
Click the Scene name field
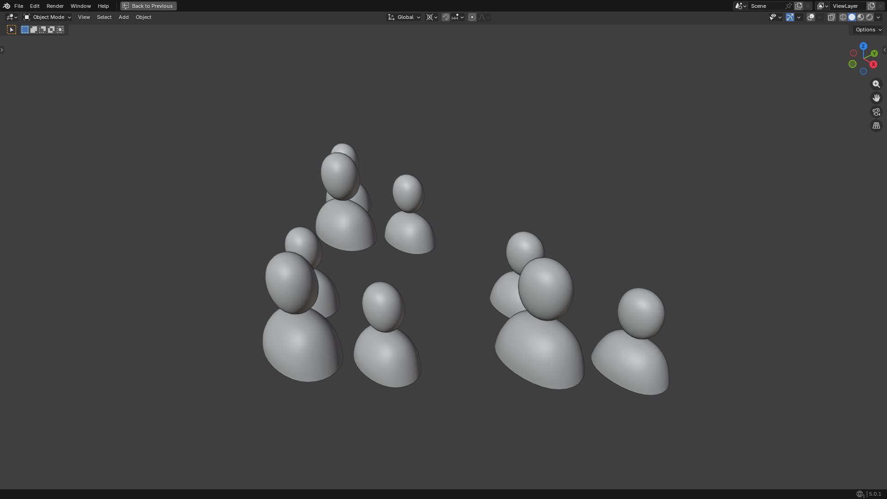pos(766,6)
